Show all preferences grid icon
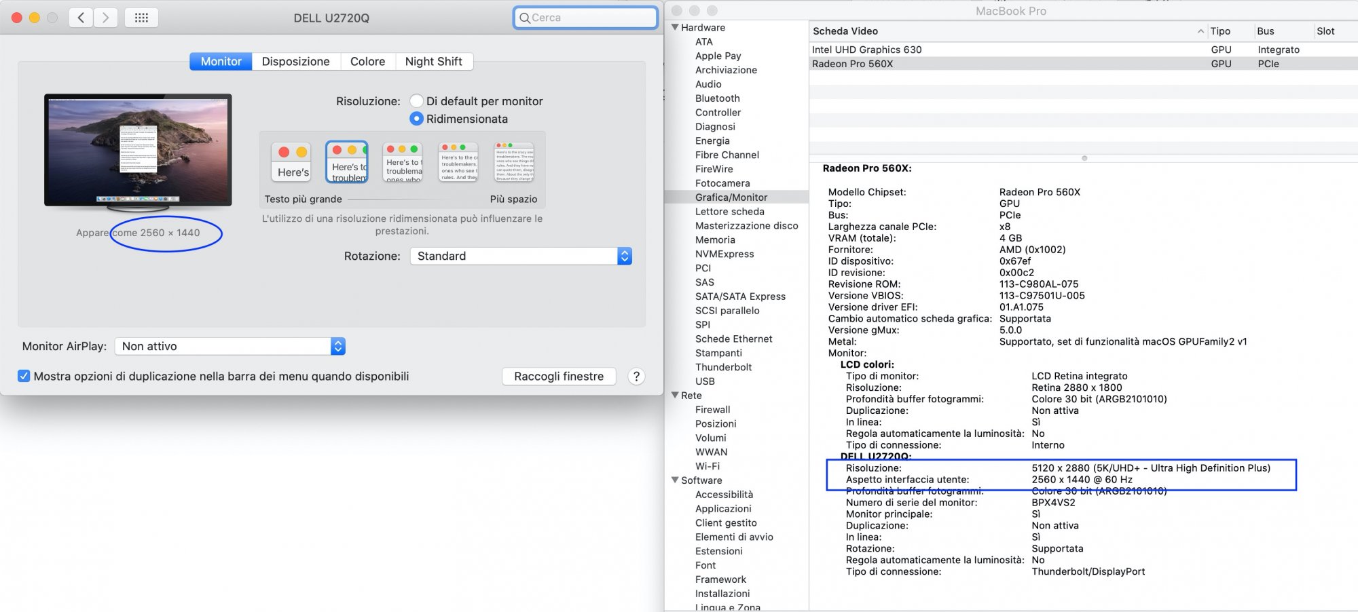Image resolution: width=1358 pixels, height=612 pixels. pyautogui.click(x=141, y=18)
